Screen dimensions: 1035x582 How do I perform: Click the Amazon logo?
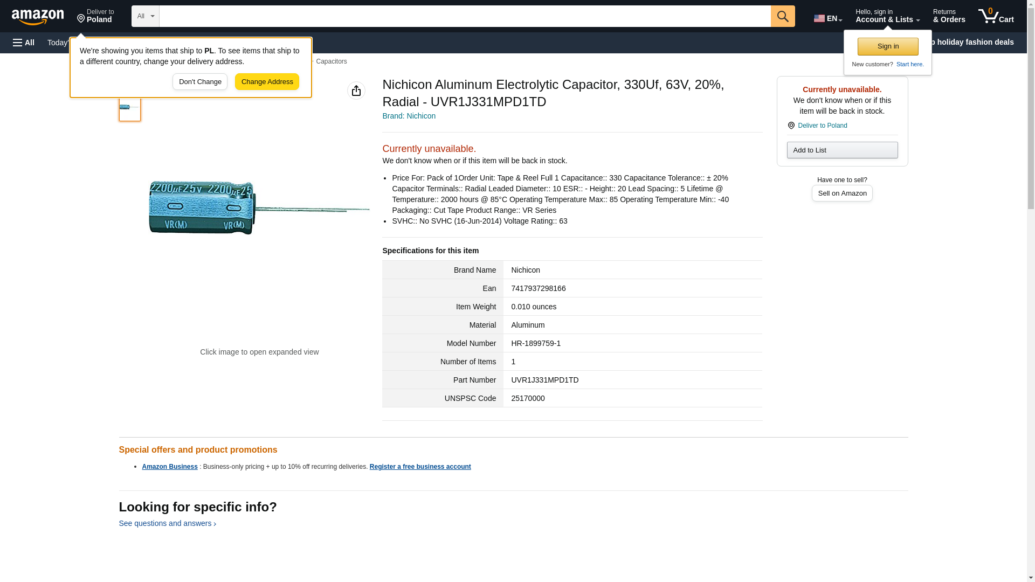[x=38, y=17]
